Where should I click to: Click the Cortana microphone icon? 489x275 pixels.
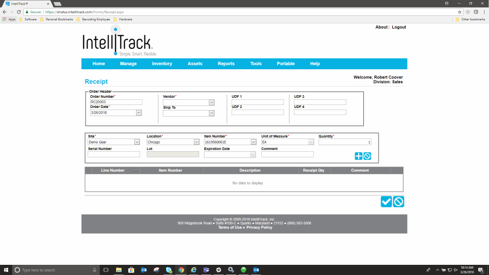pyautogui.click(x=95, y=270)
